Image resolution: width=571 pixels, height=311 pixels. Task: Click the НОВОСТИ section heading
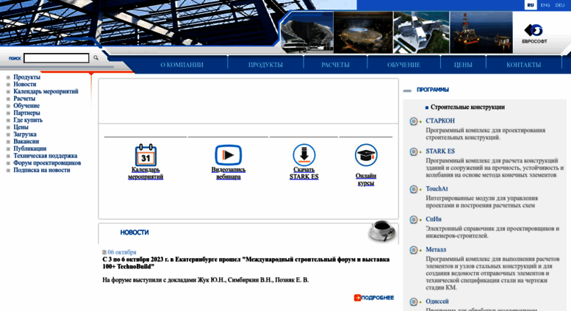pyautogui.click(x=134, y=232)
